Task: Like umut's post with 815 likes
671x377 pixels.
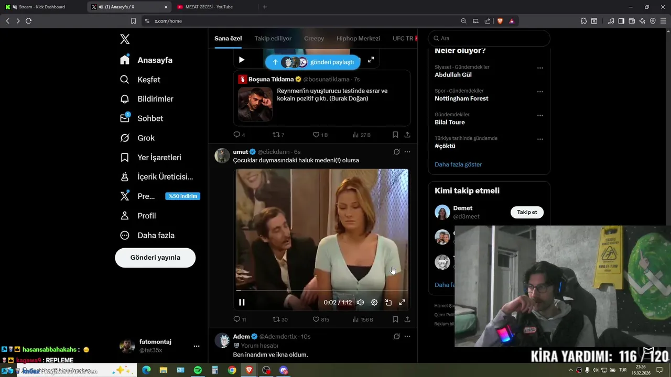Action: pyautogui.click(x=321, y=319)
